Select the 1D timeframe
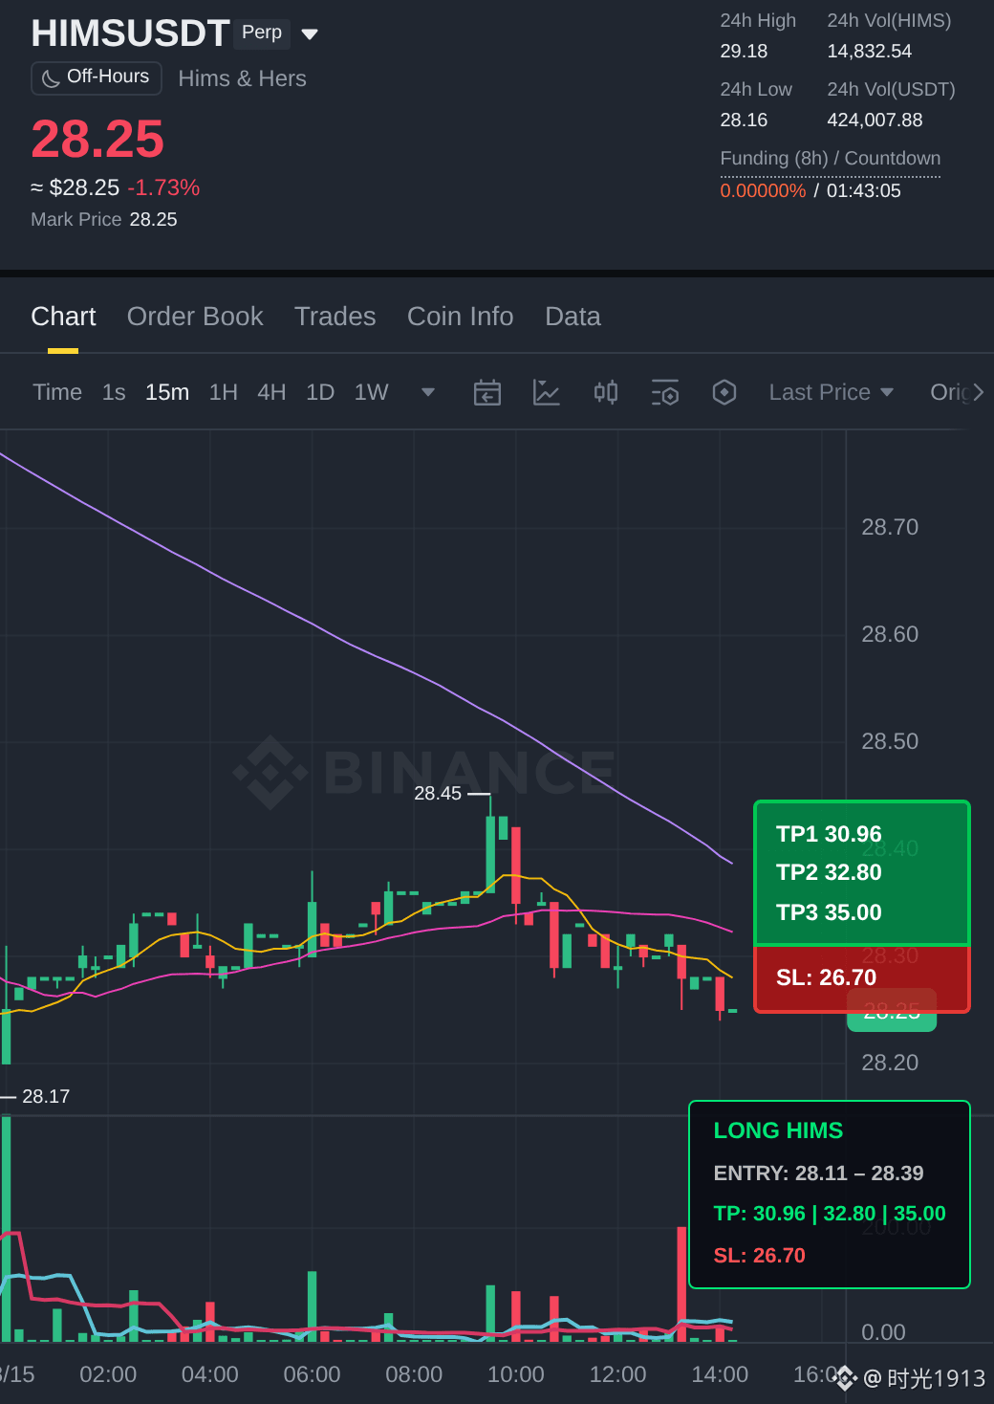 click(320, 392)
